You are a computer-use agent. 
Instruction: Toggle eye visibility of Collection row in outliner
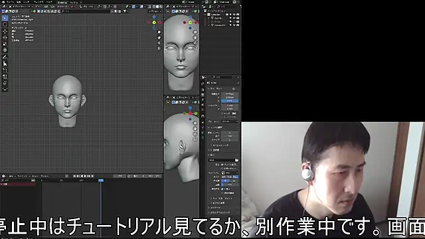click(234, 15)
